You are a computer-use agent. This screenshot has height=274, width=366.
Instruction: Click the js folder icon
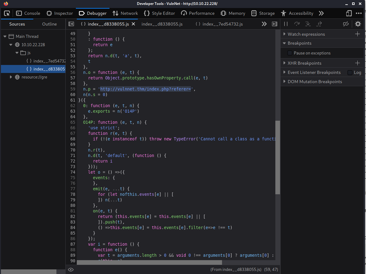pyautogui.click(x=23, y=53)
